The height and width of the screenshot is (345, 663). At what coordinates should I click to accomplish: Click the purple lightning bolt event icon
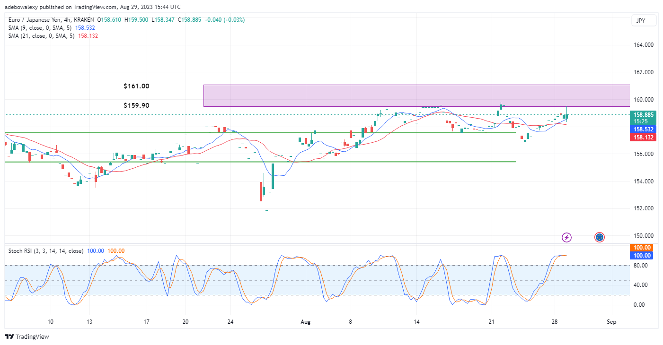[566, 237]
